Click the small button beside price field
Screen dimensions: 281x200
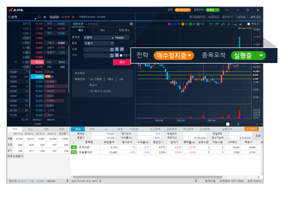tap(116, 55)
